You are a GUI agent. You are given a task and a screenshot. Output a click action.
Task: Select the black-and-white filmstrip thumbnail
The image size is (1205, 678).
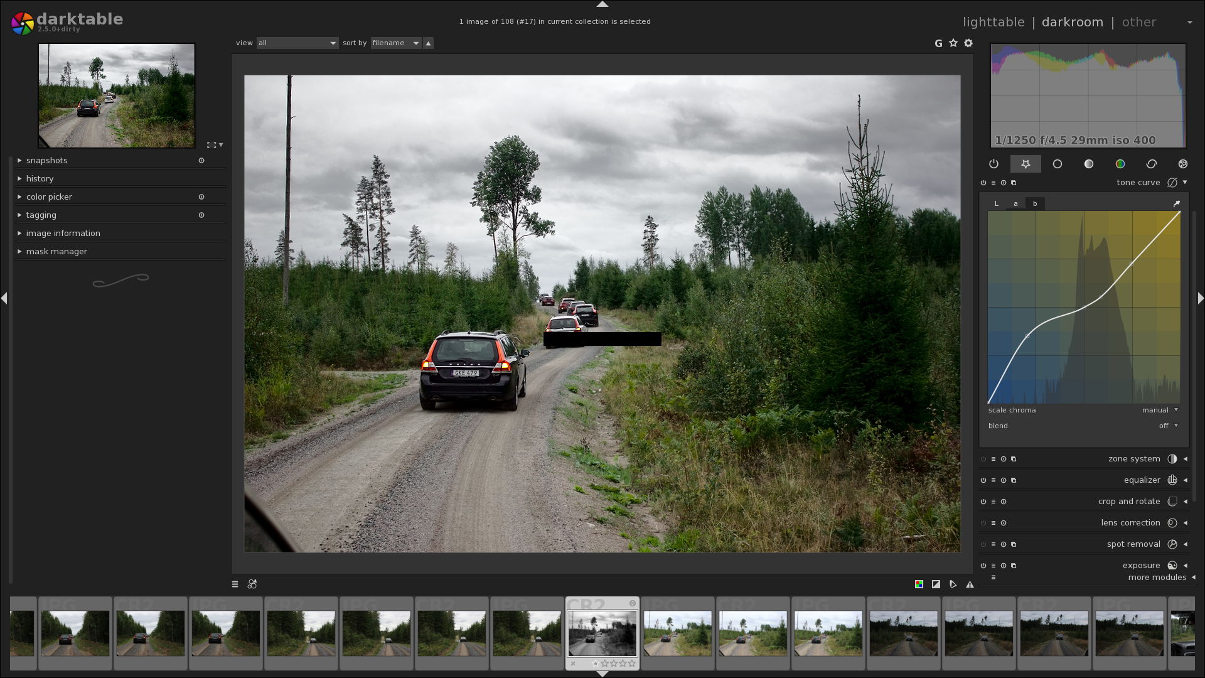pos(602,633)
